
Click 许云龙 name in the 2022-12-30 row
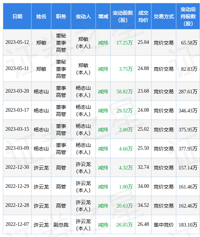[41, 168]
